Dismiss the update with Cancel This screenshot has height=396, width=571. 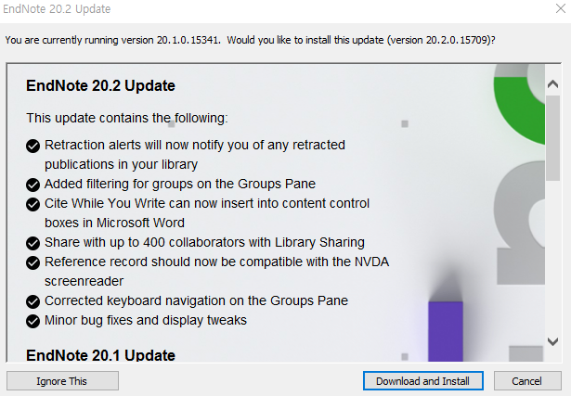(x=527, y=381)
